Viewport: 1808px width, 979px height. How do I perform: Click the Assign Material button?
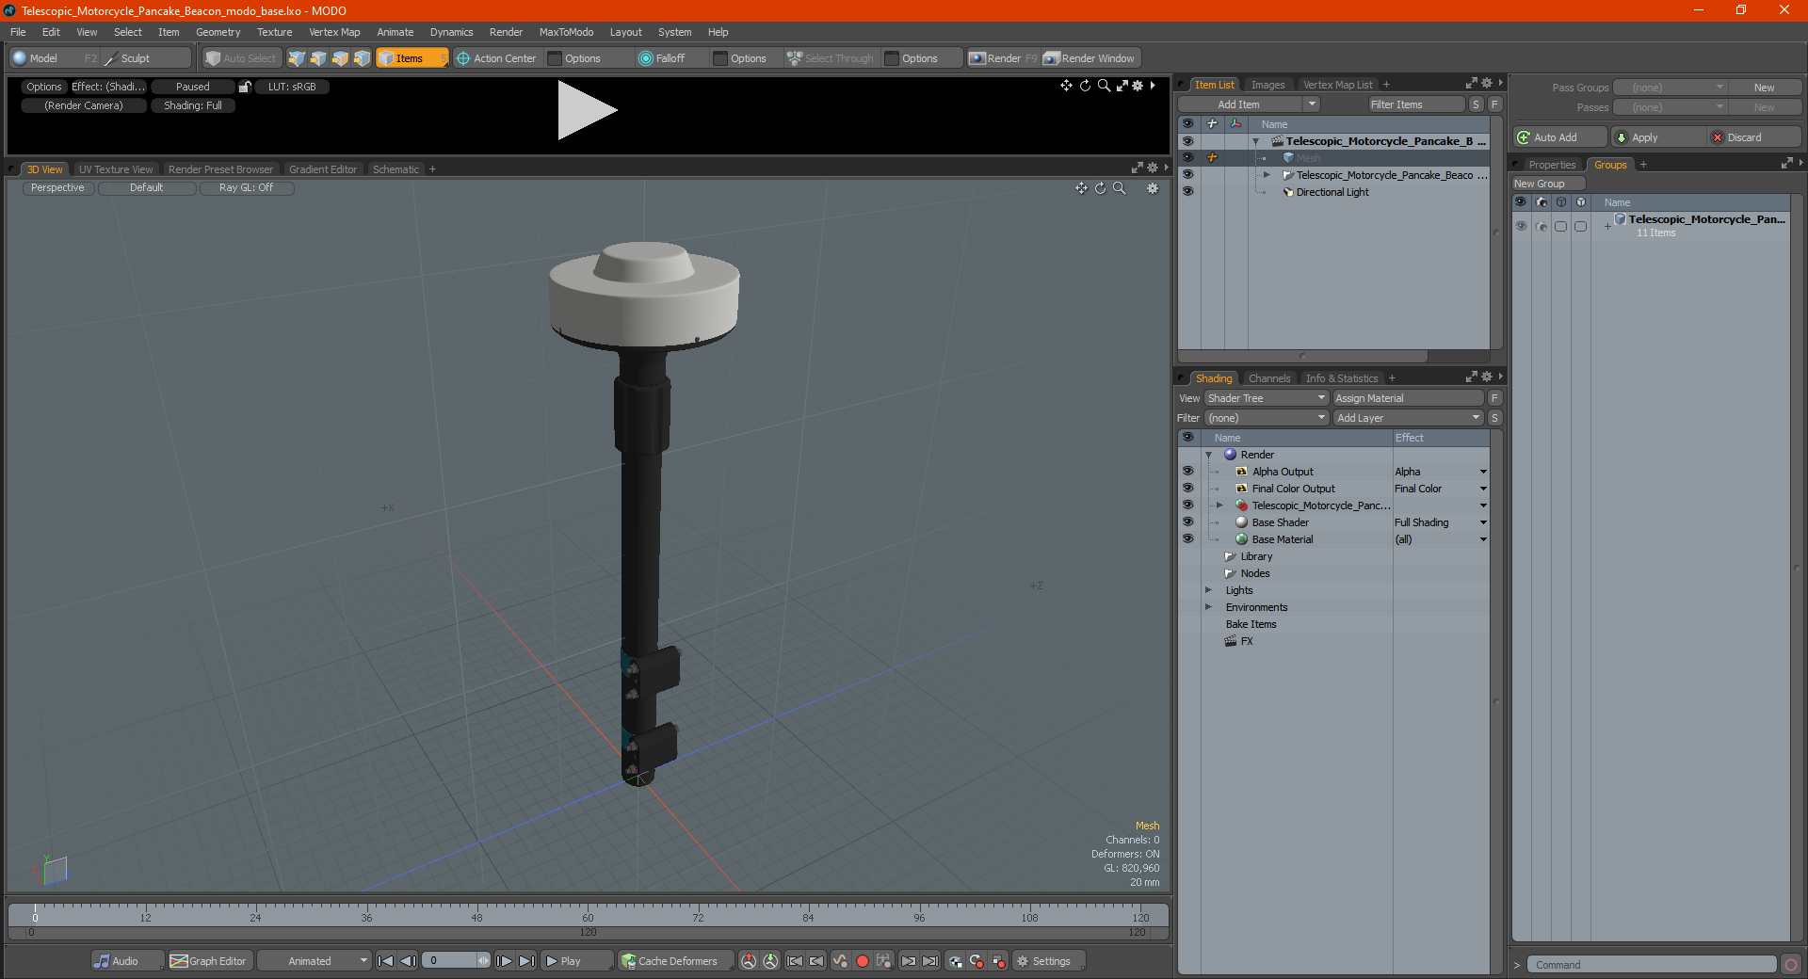tap(1408, 398)
